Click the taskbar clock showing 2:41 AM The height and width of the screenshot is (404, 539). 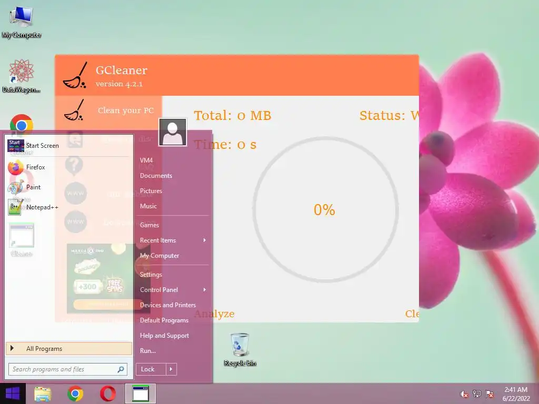click(516, 394)
